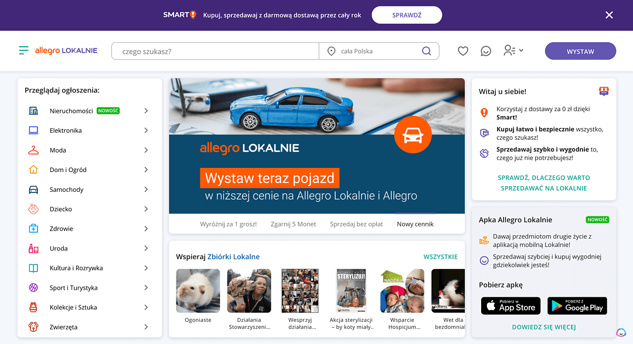The image size is (633, 344).
Task: Click the Zwierzęta dog icon
Action: pos(33,326)
